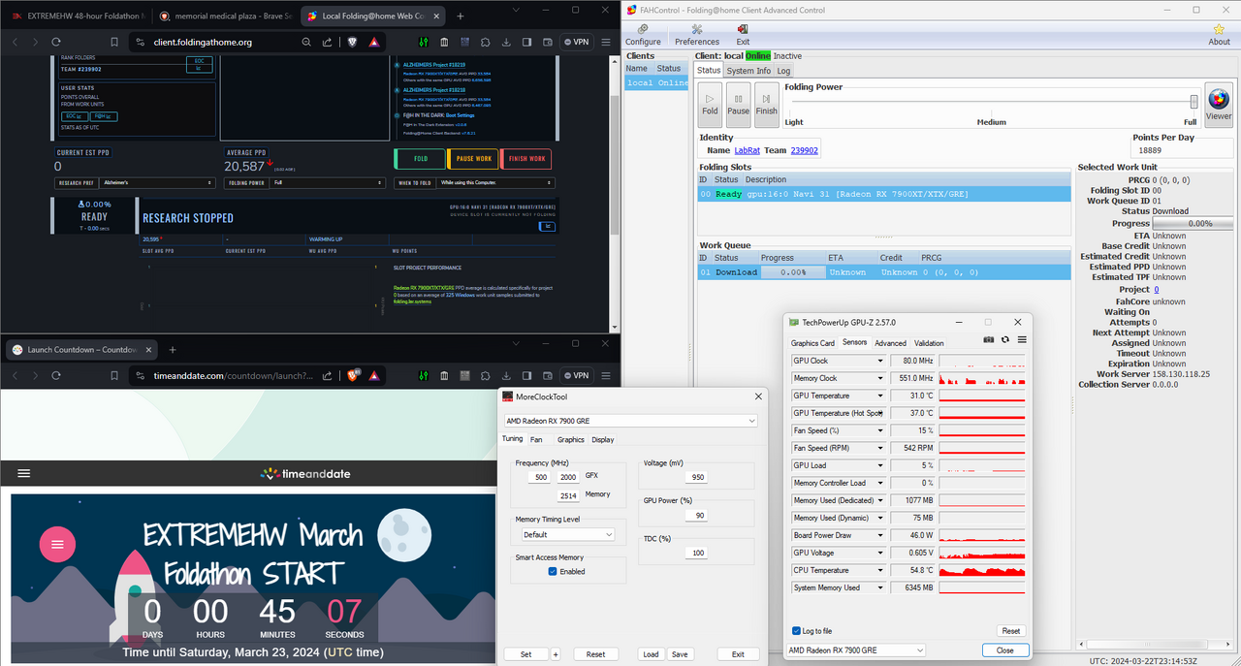Disable Smart Access Memory checkbox
Screen dimensions: 1241x666
coord(553,571)
